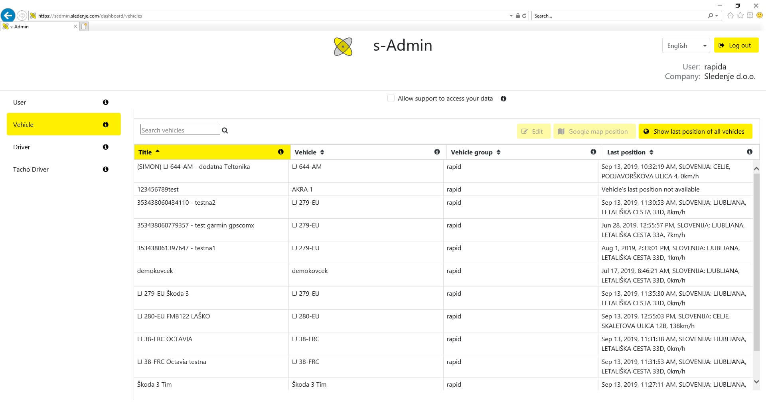Select row (SIMON) LJ 644-AM - dodatna Teltonika
The image size is (766, 415).
click(443, 171)
